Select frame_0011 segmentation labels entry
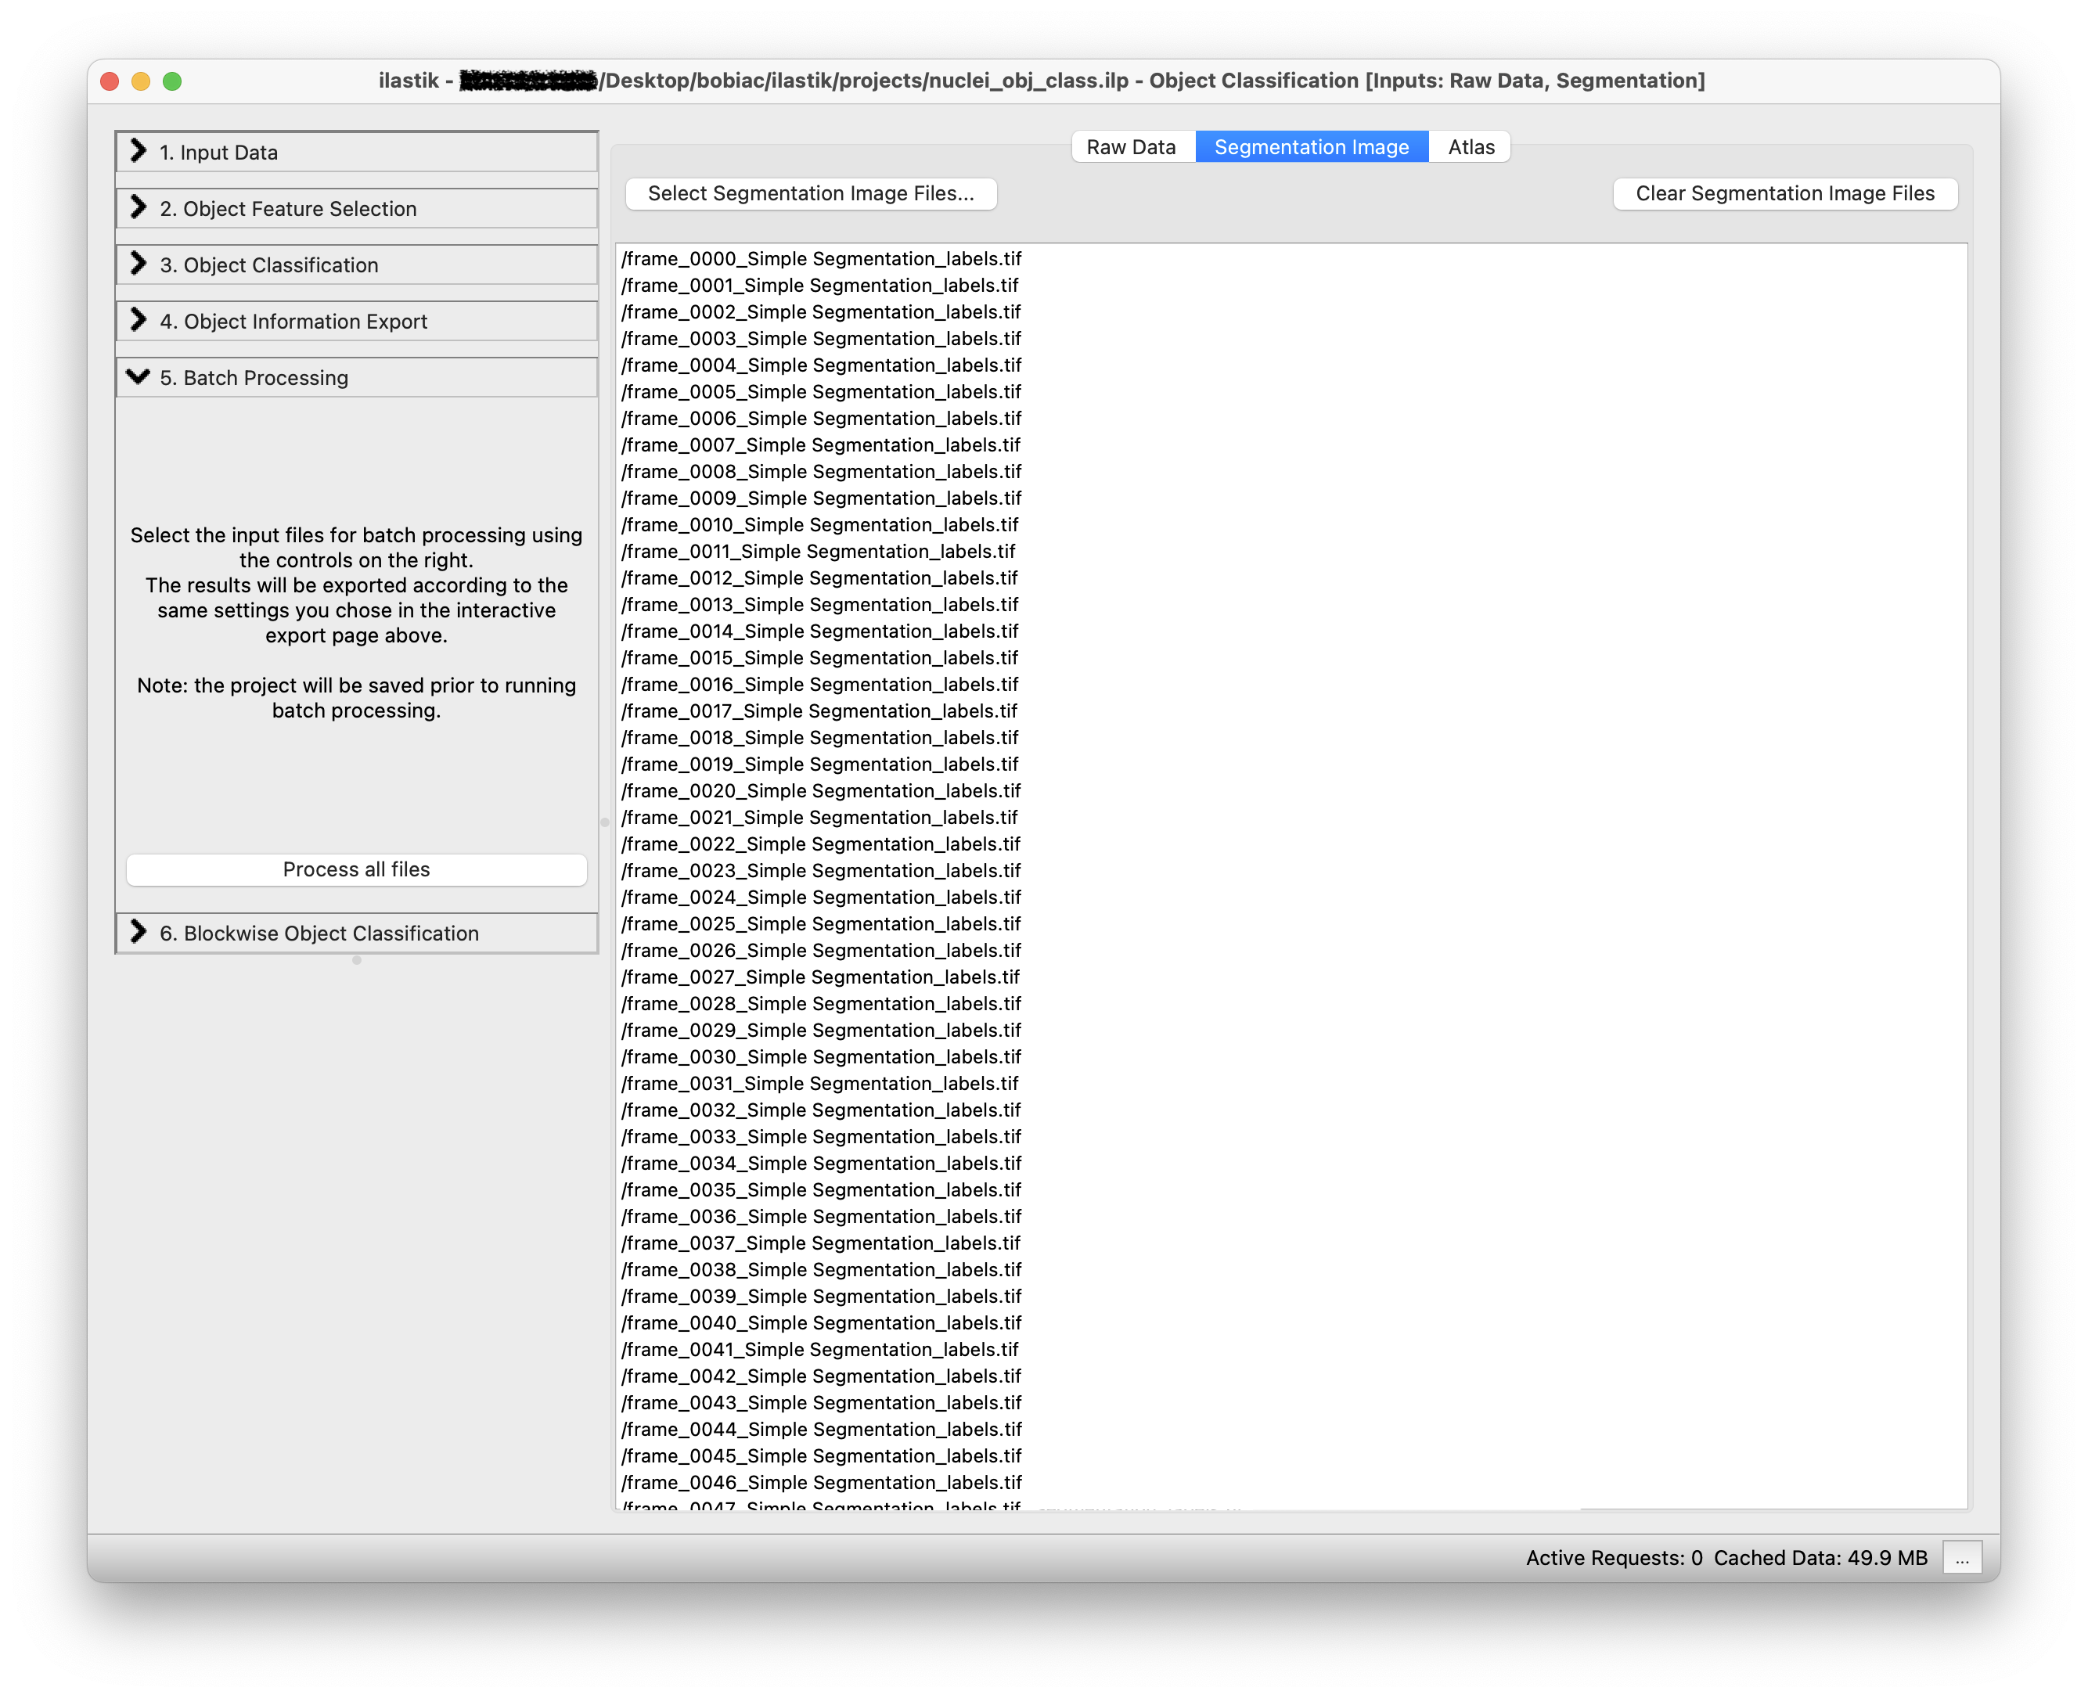The width and height of the screenshot is (2088, 1698). [819, 552]
